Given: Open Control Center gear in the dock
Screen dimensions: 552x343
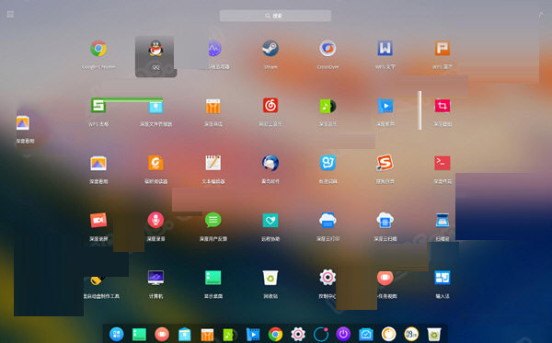Looking at the screenshot, I should [x=298, y=334].
